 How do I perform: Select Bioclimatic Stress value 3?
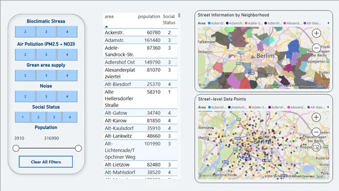point(46,32)
